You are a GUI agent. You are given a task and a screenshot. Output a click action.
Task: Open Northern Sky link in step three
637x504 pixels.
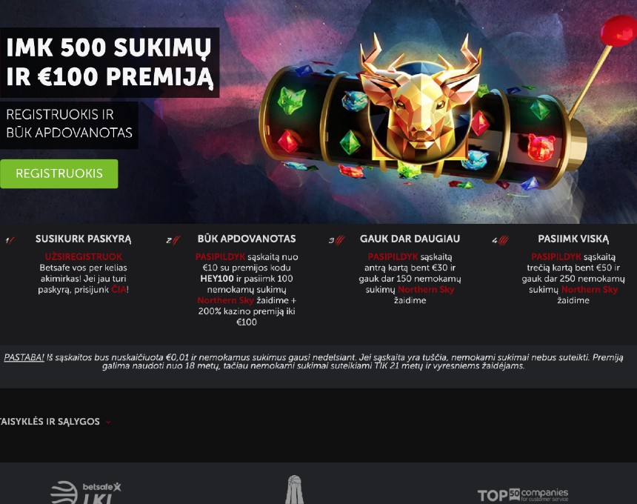pyautogui.click(x=426, y=289)
